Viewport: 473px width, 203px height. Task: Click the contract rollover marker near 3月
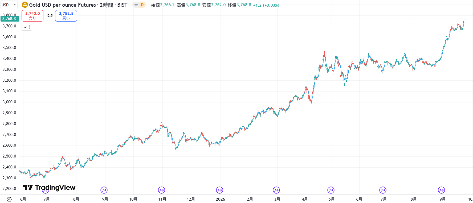[276, 190]
